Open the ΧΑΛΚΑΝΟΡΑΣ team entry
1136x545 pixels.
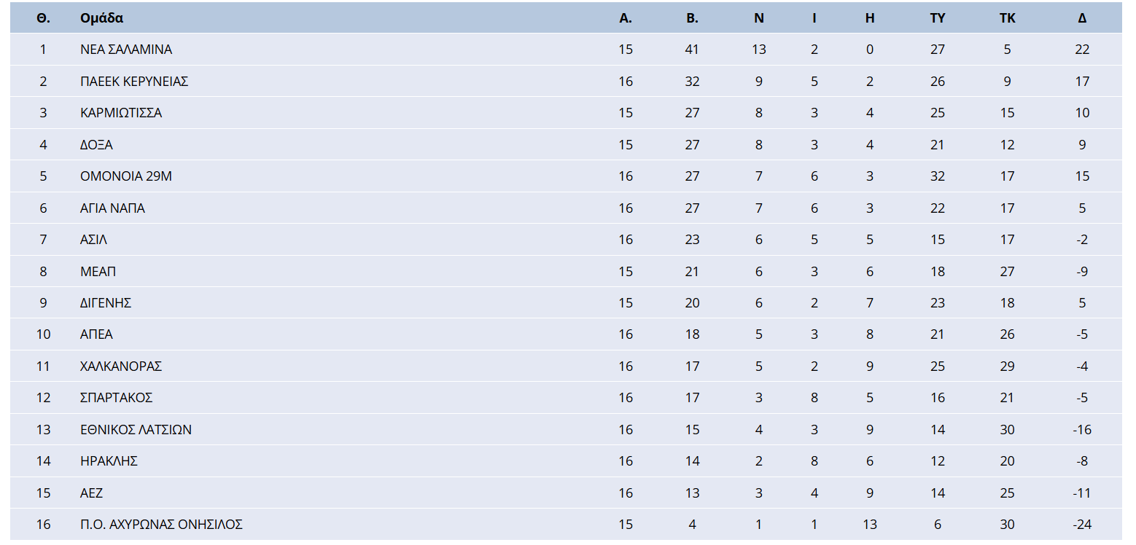tap(121, 366)
